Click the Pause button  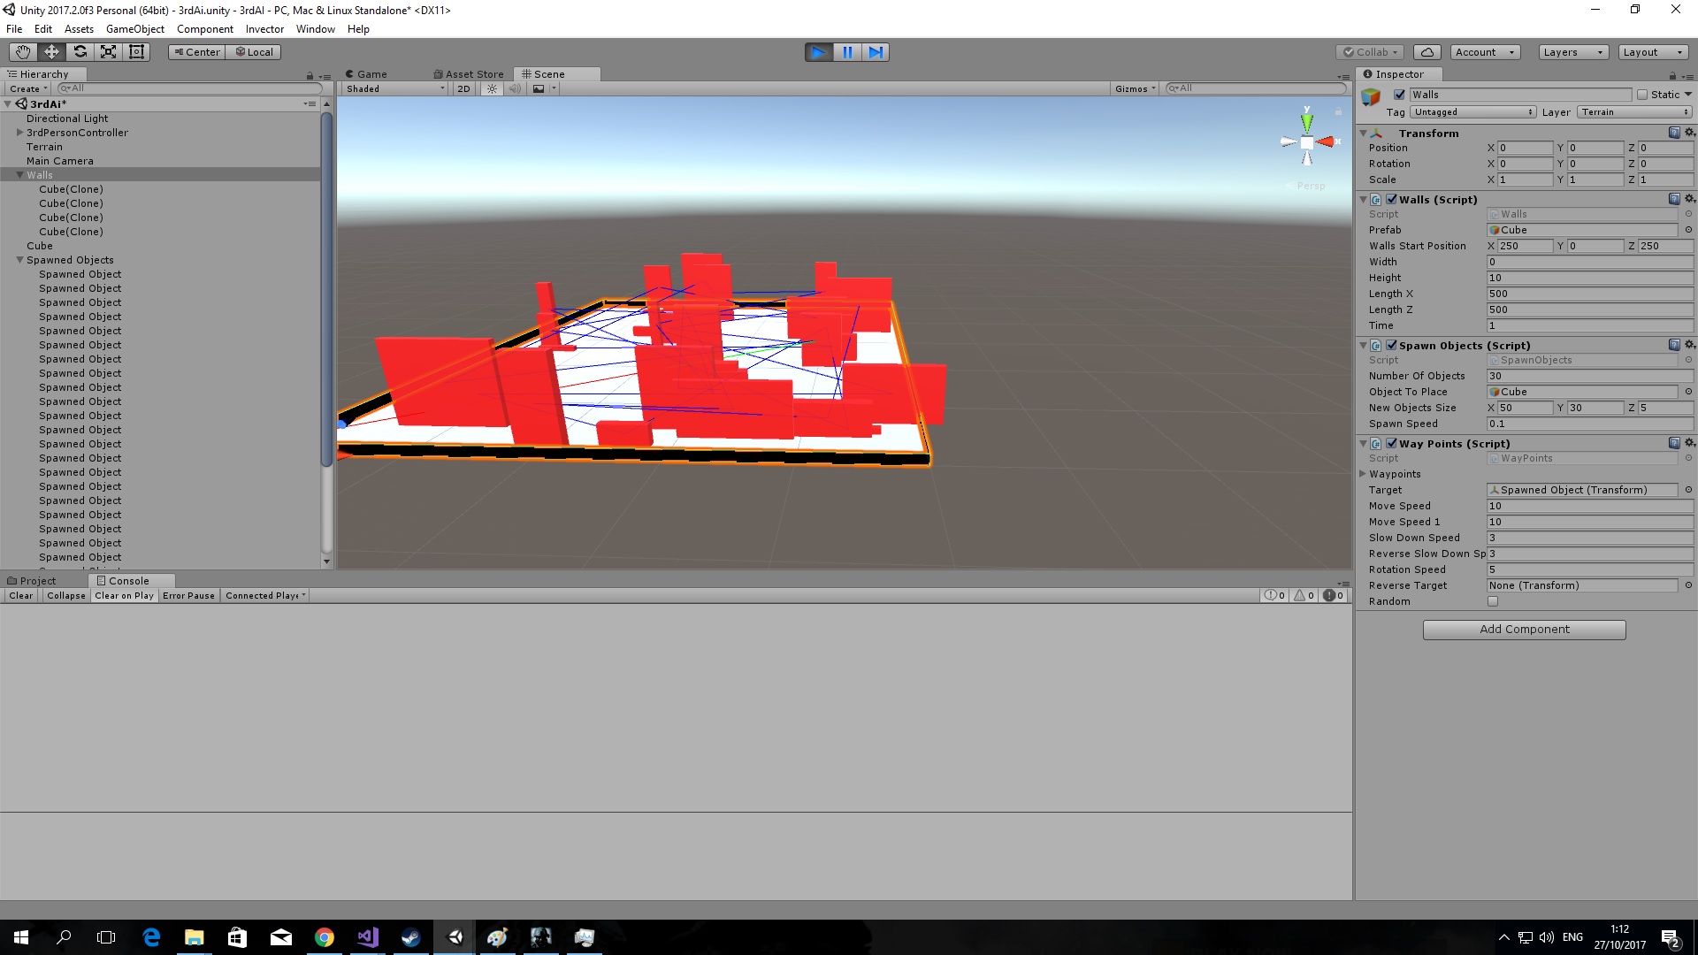tap(847, 52)
